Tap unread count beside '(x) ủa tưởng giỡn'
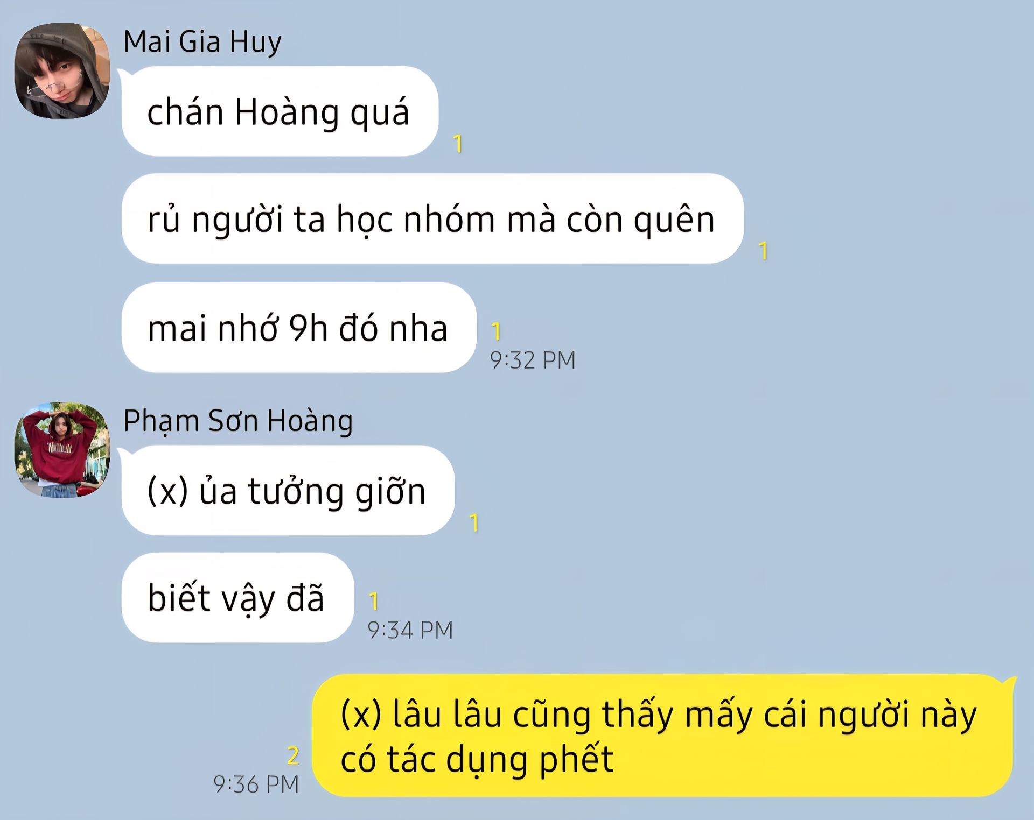The height and width of the screenshot is (820, 1034). [474, 522]
